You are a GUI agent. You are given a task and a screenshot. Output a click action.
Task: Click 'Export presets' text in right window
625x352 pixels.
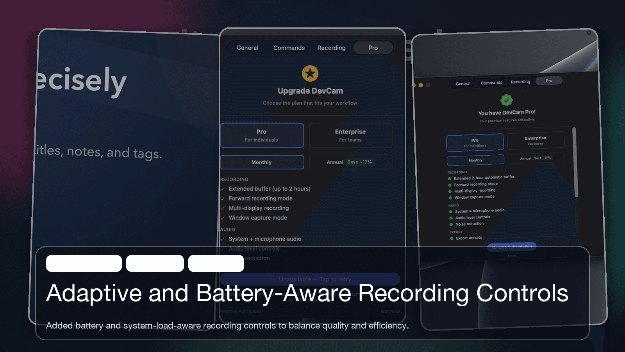[469, 238]
